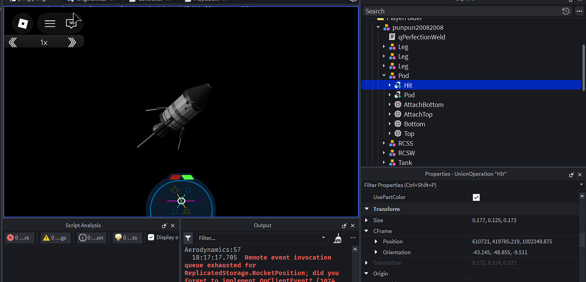Click the Orientation value -43.145, -48.855, -9.511
The height and width of the screenshot is (282, 586).
point(500,252)
